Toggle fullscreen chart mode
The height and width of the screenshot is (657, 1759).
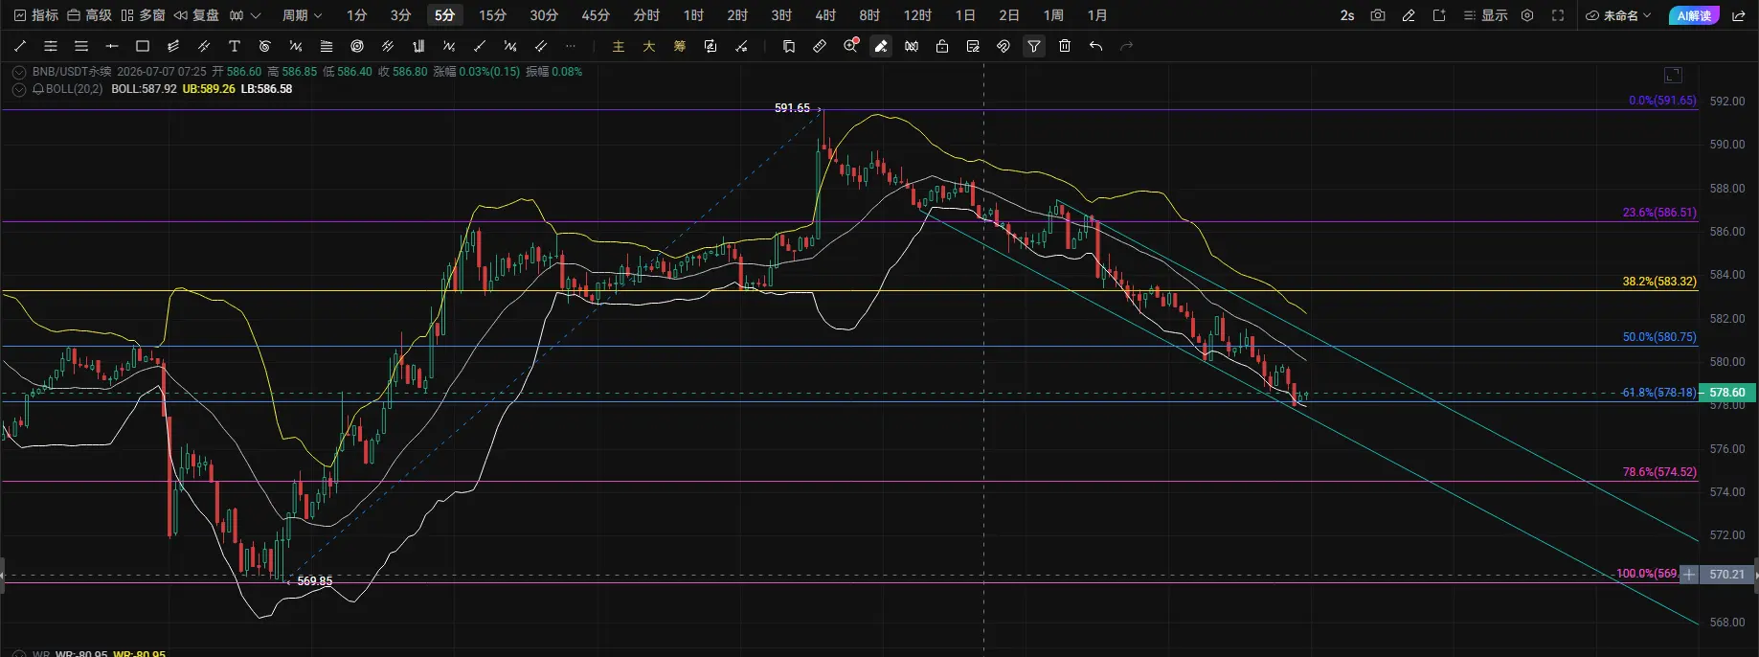coord(1558,15)
